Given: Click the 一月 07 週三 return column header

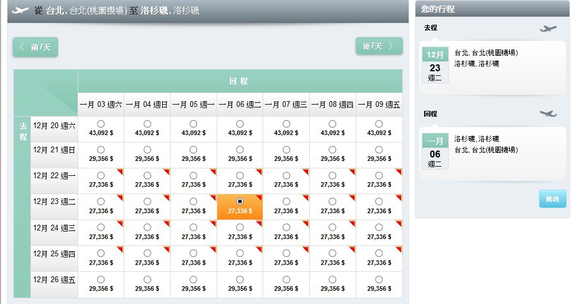Looking at the screenshot, I should (286, 105).
